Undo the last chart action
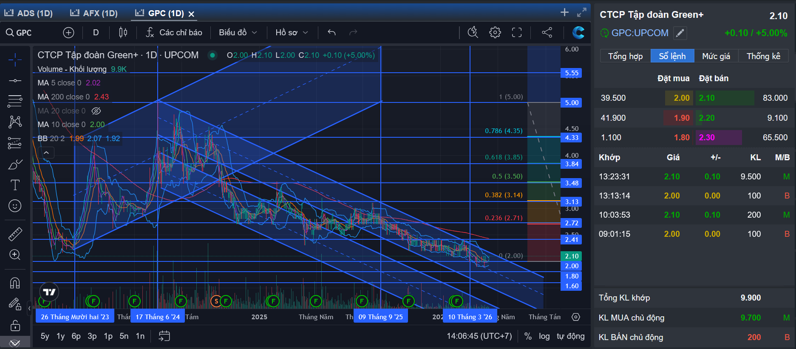Viewport: 796px width, 349px height. (x=331, y=33)
